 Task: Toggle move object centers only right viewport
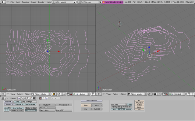coord(160,94)
